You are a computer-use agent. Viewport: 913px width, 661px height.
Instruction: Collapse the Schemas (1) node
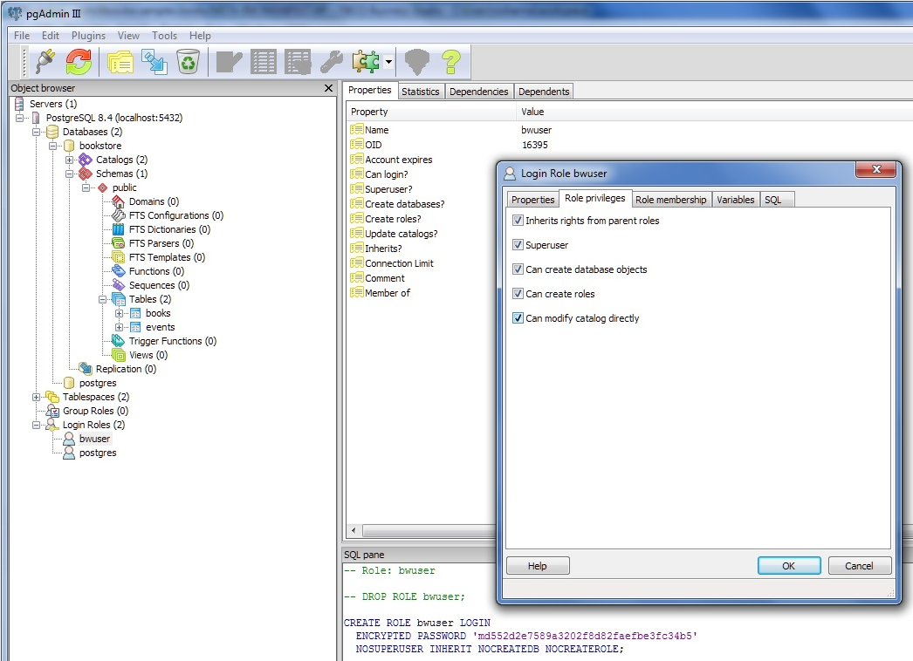pos(69,174)
